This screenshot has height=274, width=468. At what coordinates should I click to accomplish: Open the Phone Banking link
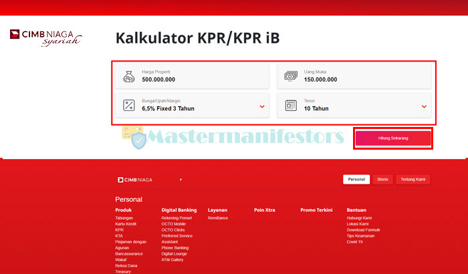click(x=175, y=248)
